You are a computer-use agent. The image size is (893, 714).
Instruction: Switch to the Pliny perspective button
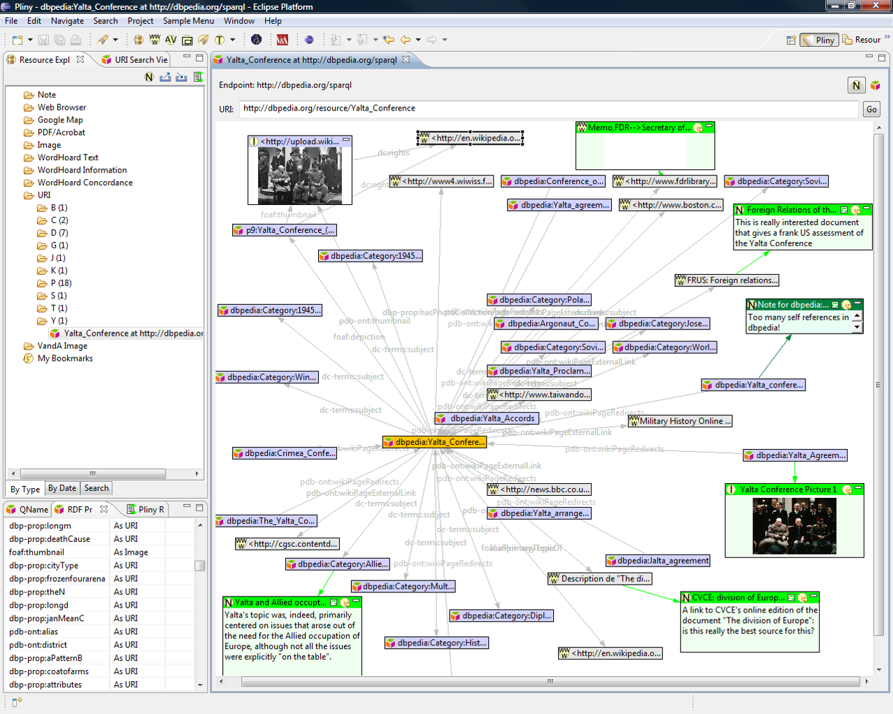click(x=819, y=40)
